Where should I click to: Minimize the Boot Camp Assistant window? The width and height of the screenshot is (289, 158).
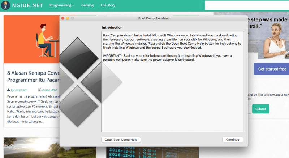(x=68, y=18)
